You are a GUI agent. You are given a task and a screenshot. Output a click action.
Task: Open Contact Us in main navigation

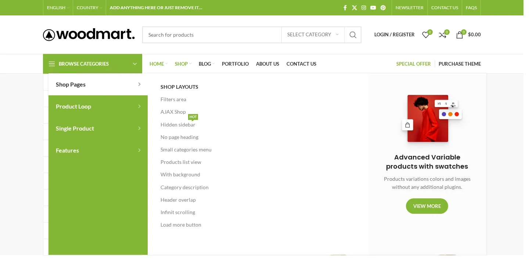point(301,64)
